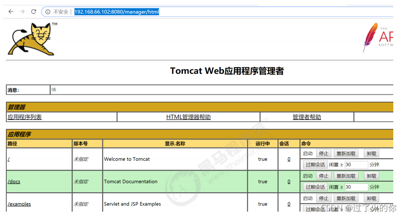Click 重新加载 for the /docs application
The height and width of the screenshot is (216, 403).
tap(346, 176)
